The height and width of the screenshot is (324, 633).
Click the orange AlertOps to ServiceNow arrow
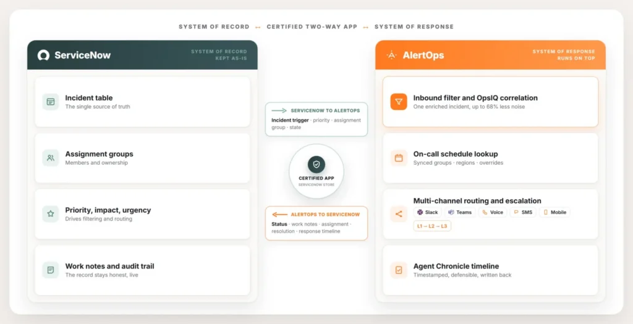click(279, 215)
